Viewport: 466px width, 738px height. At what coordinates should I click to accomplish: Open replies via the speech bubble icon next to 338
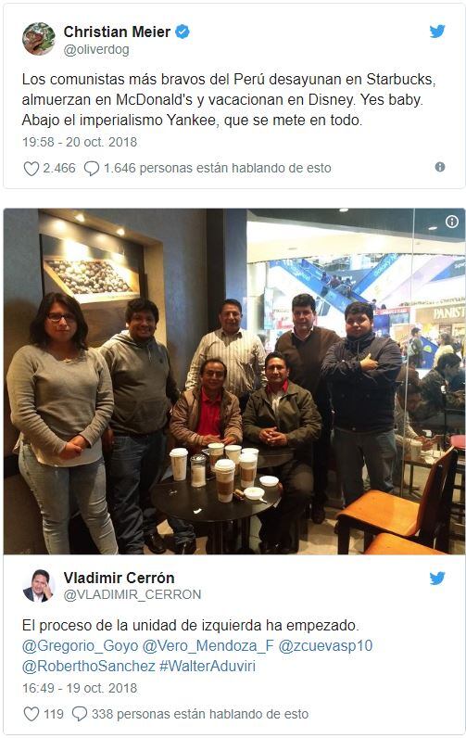coord(80,714)
